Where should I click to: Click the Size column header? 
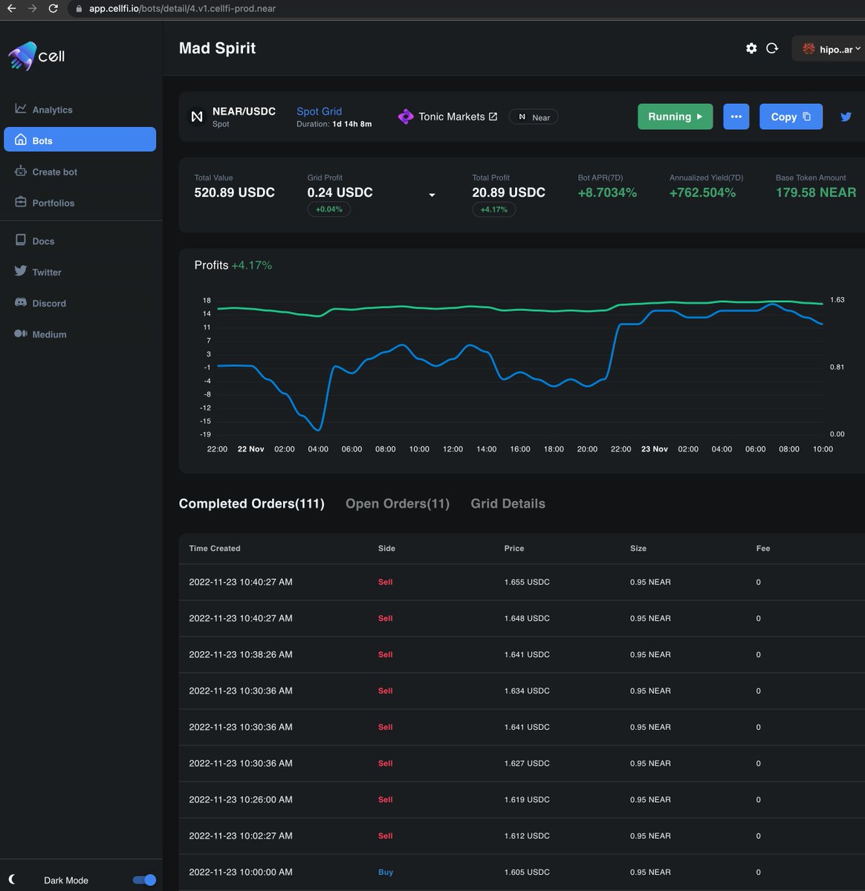(638, 549)
